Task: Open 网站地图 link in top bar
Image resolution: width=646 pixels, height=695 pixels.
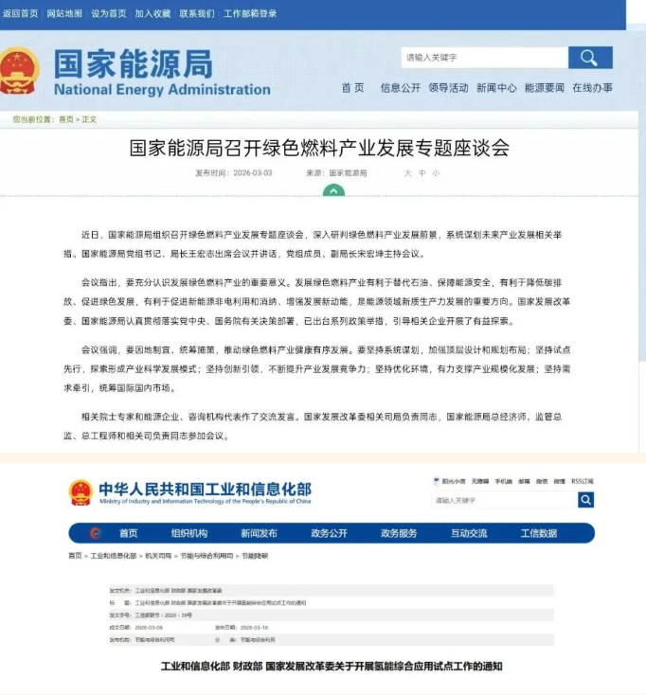Action: [64, 14]
